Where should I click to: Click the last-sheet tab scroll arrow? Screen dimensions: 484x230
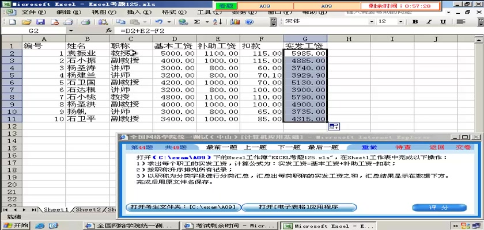pyautogui.click(x=33, y=210)
